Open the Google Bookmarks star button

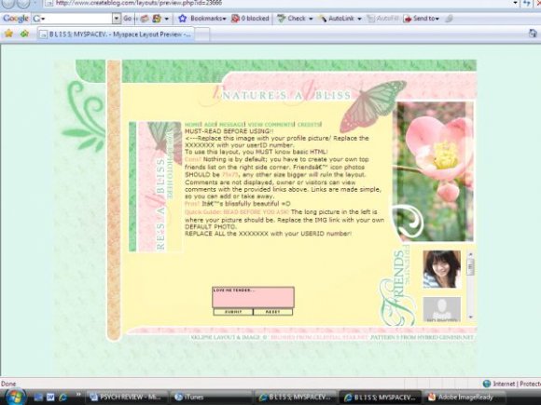click(183, 19)
